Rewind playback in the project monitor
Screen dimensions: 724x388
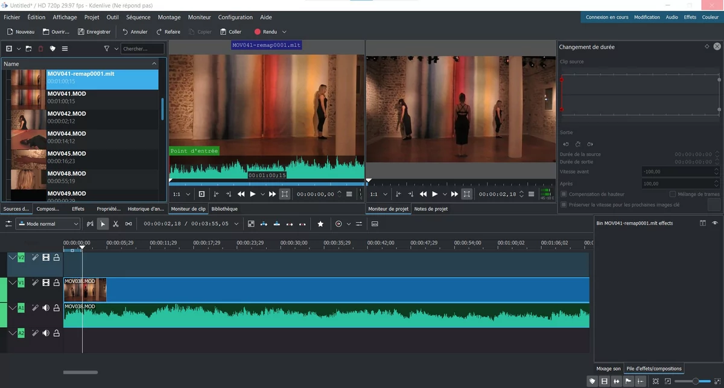[424, 194]
